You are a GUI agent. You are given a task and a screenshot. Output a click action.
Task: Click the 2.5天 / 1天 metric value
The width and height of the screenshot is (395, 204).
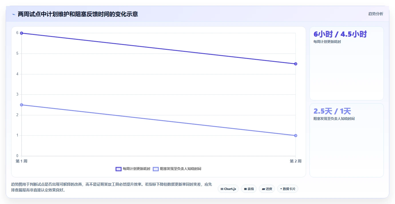coord(332,111)
